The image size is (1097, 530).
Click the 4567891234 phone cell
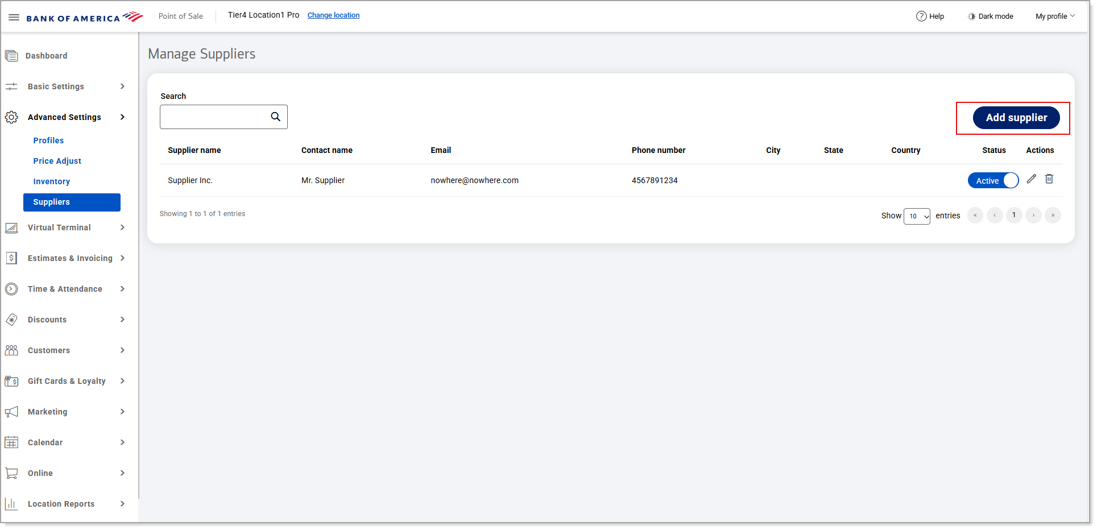655,180
